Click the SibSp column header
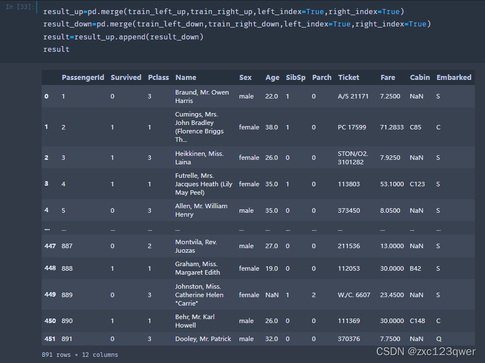 295,78
